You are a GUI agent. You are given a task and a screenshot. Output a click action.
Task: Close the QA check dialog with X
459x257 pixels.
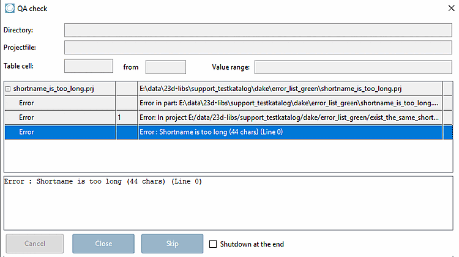click(451, 8)
